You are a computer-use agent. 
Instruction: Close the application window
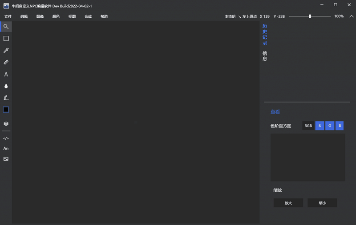349,5
